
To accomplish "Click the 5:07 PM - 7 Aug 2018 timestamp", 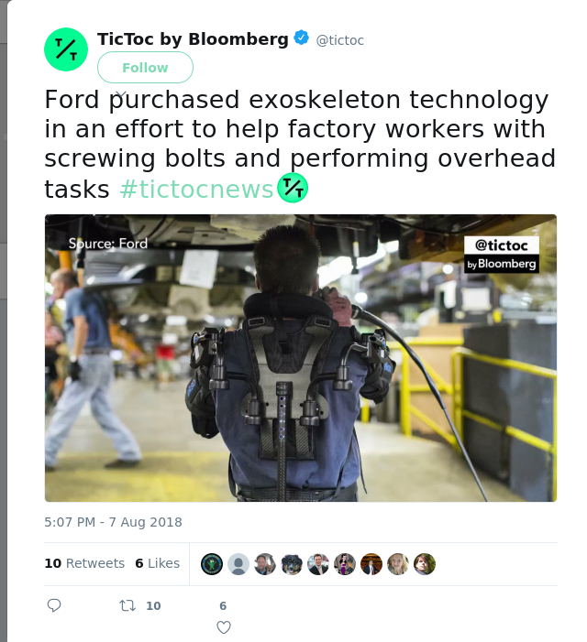I will tap(113, 522).
